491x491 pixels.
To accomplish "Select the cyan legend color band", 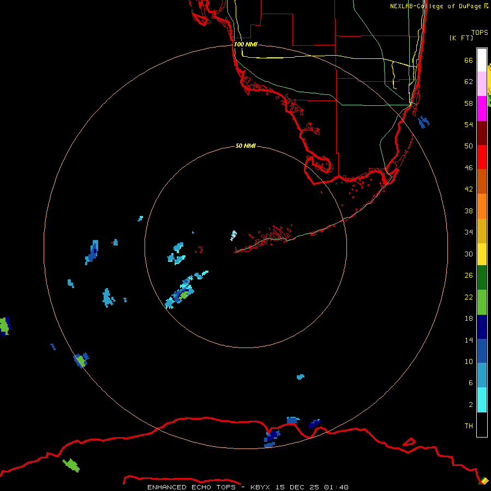I will click(482, 400).
